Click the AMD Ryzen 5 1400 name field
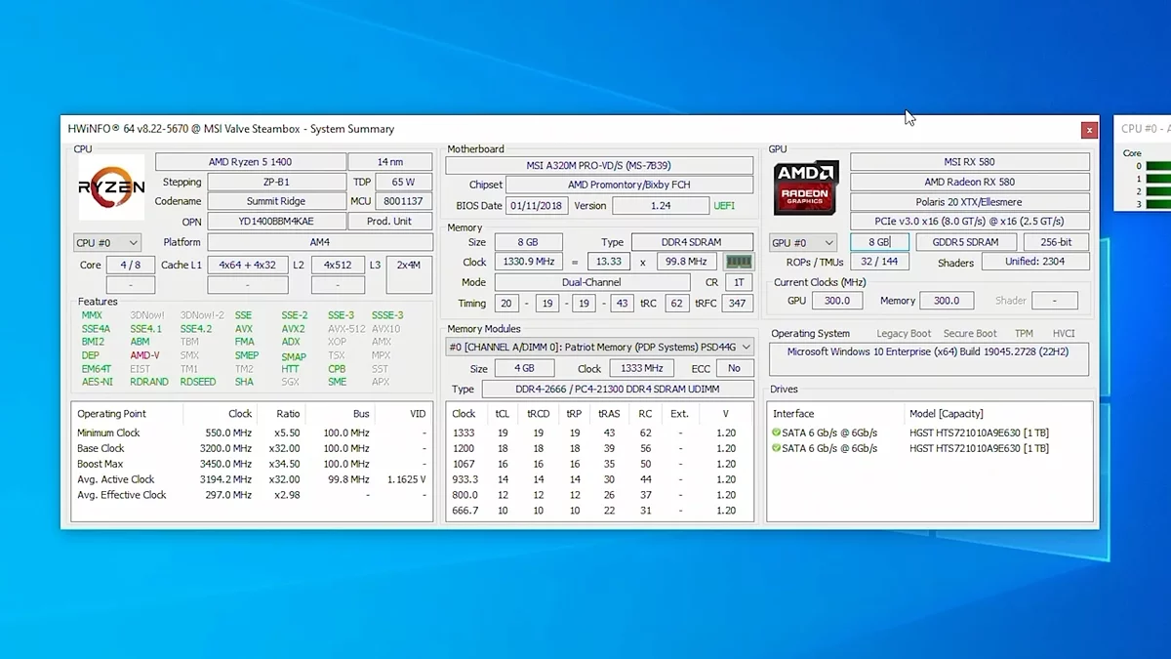The height and width of the screenshot is (659, 1171). [250, 162]
